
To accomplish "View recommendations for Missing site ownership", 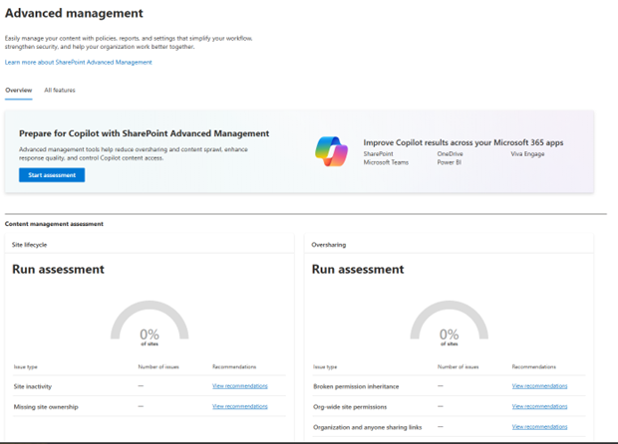I will click(239, 406).
